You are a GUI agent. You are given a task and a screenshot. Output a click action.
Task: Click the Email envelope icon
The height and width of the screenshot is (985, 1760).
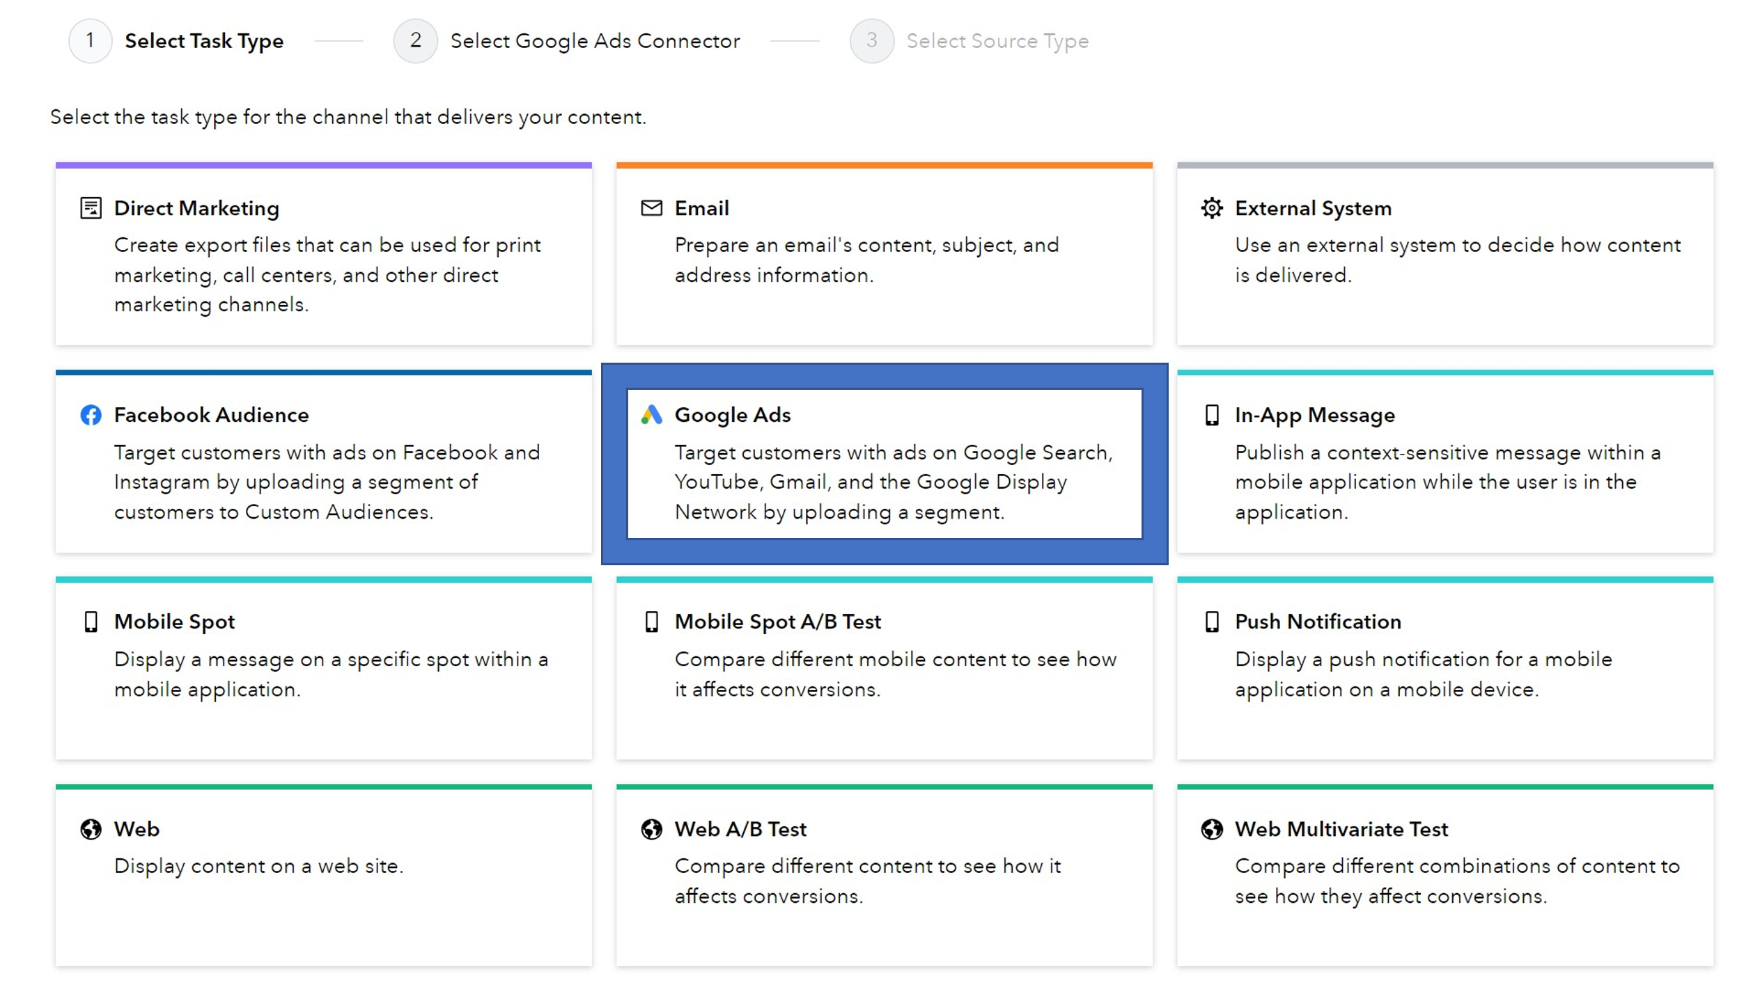(x=651, y=207)
